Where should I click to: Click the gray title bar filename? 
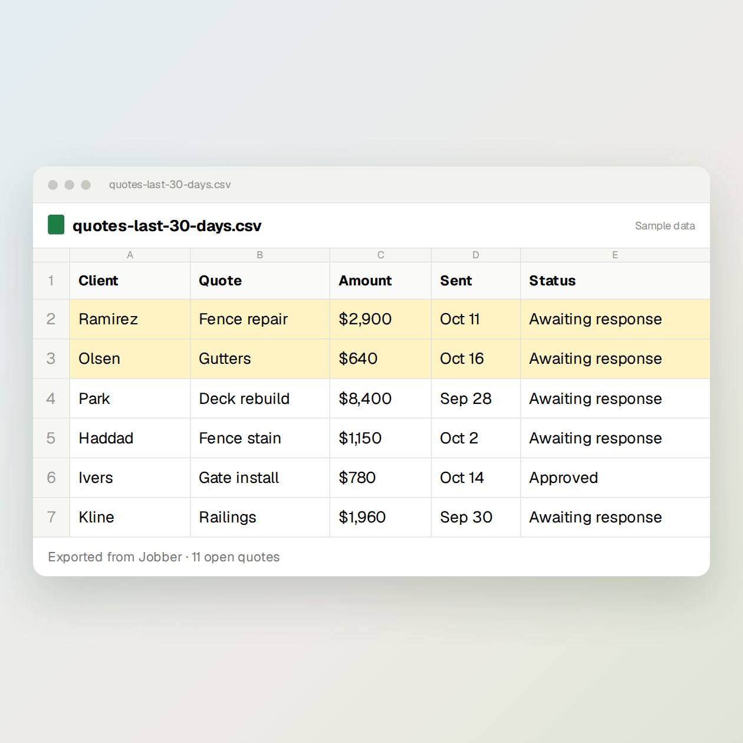click(x=170, y=185)
